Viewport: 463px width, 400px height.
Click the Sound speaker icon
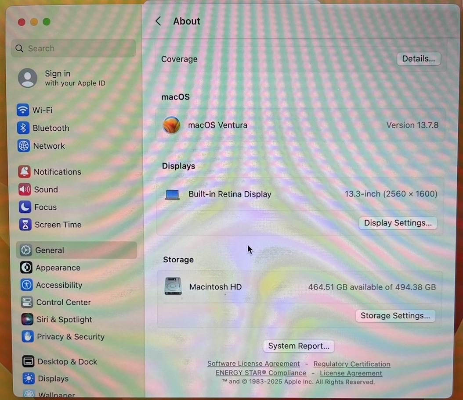pos(25,189)
